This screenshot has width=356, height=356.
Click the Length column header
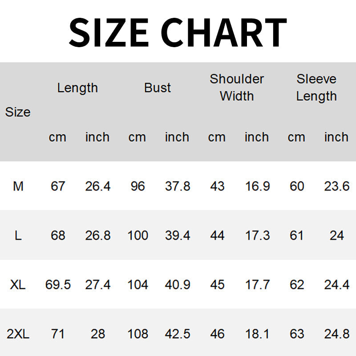(x=77, y=88)
